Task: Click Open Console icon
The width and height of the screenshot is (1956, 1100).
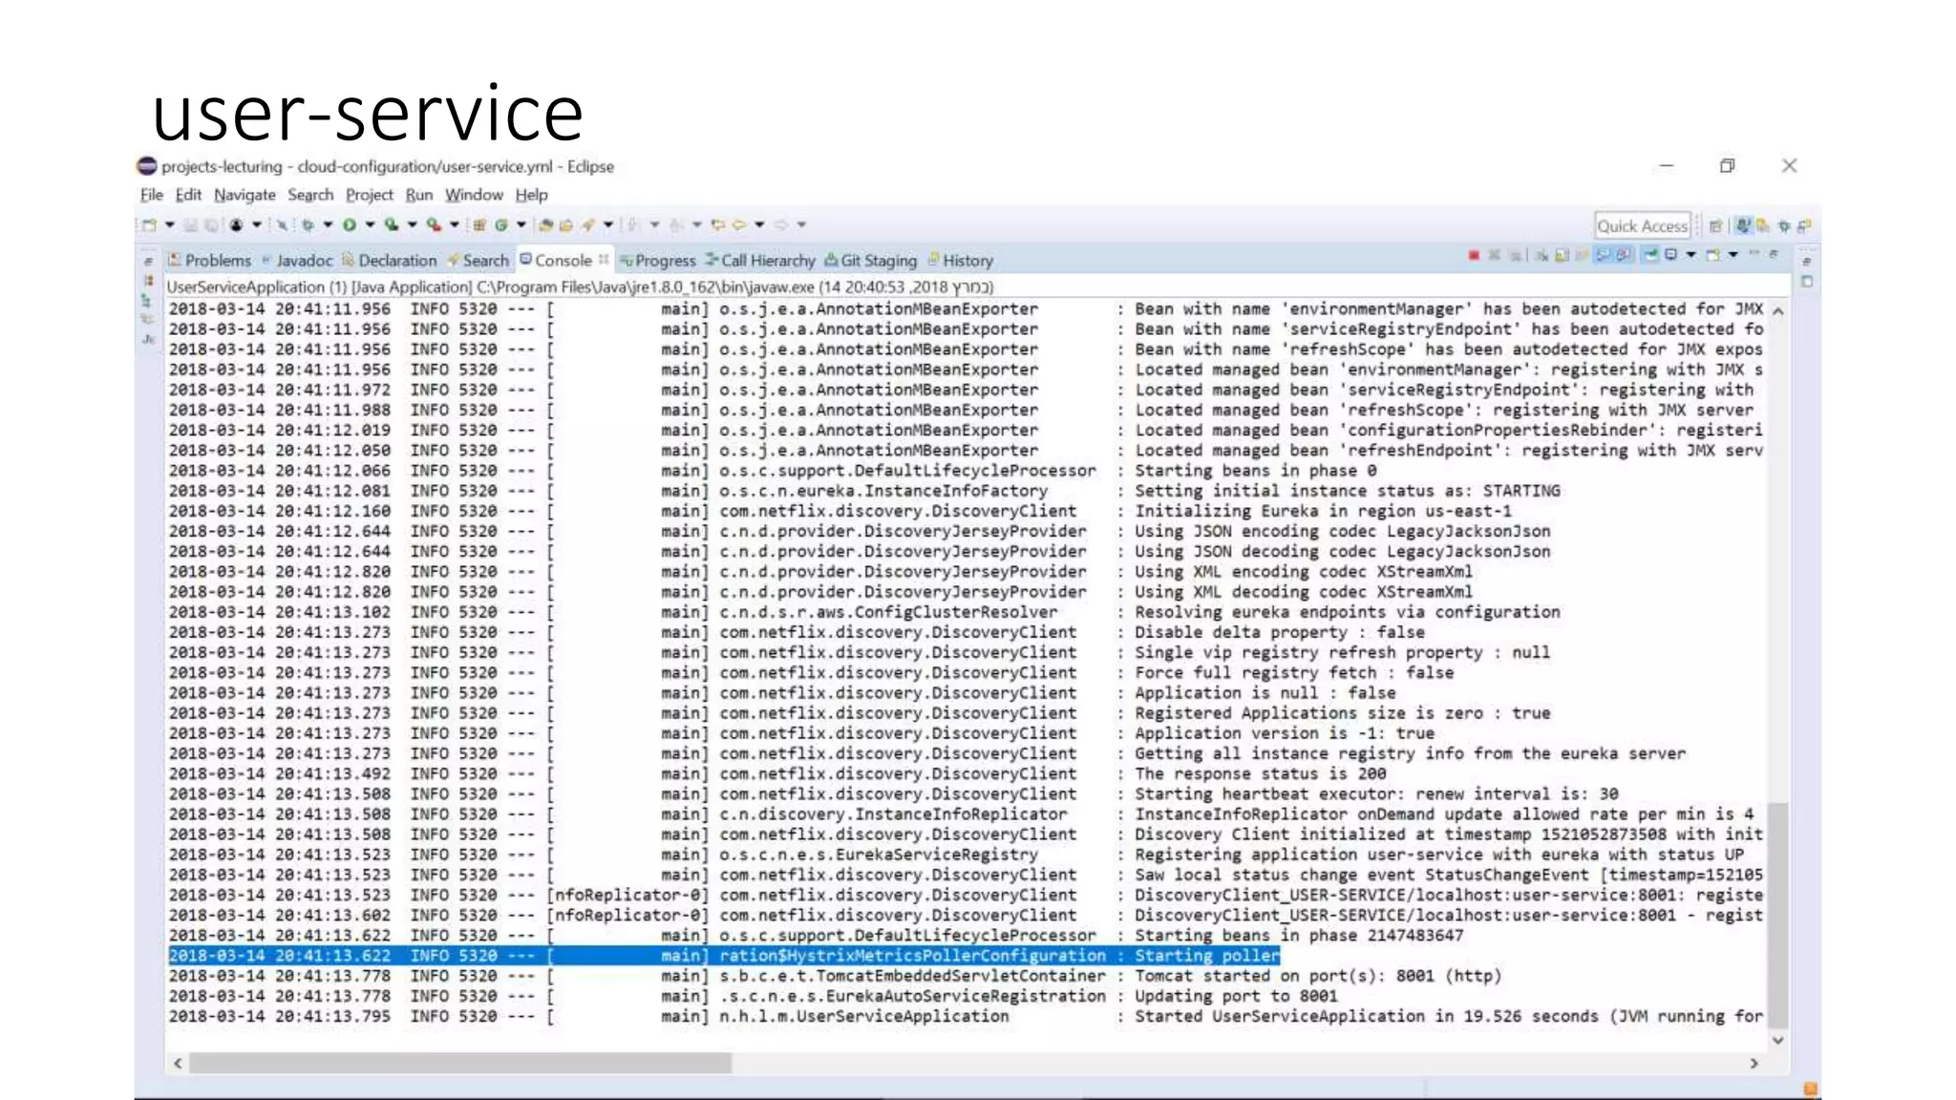Action: click(x=1713, y=254)
